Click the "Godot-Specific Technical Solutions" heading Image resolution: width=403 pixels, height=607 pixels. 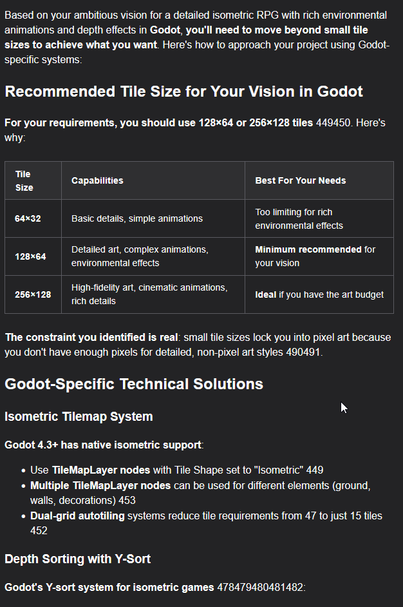[x=134, y=384]
